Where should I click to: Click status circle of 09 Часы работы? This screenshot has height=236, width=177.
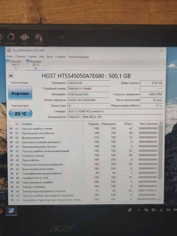click(x=12, y=160)
